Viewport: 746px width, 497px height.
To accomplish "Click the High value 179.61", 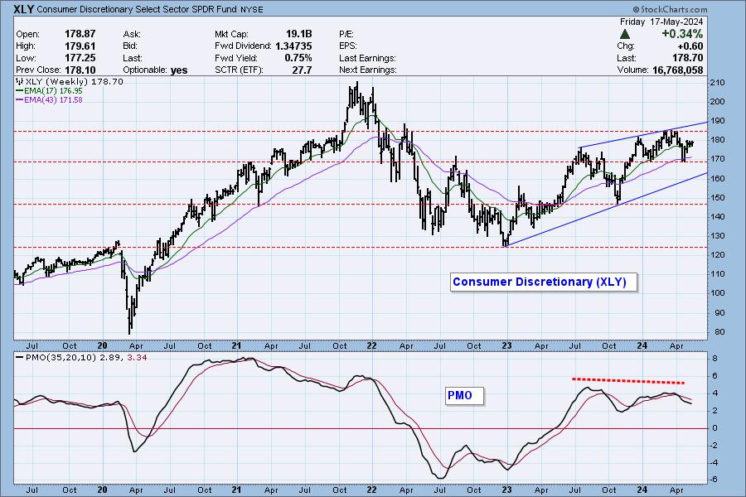I will (80, 46).
